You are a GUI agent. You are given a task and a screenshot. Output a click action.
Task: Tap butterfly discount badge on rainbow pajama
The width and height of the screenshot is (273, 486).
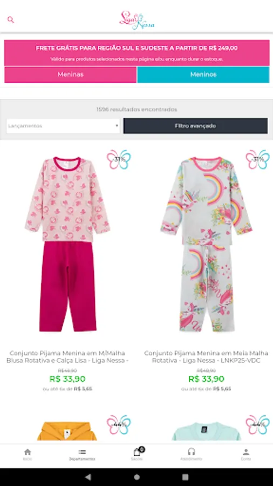point(257,160)
